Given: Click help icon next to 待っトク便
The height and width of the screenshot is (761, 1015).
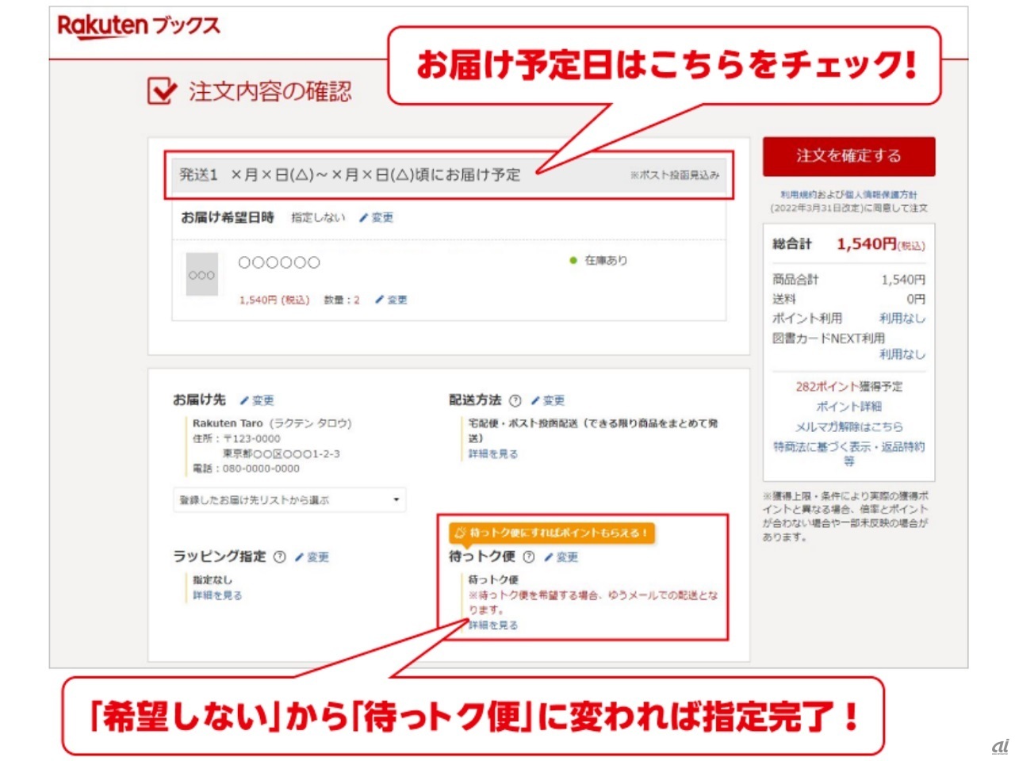Looking at the screenshot, I should click(x=529, y=557).
